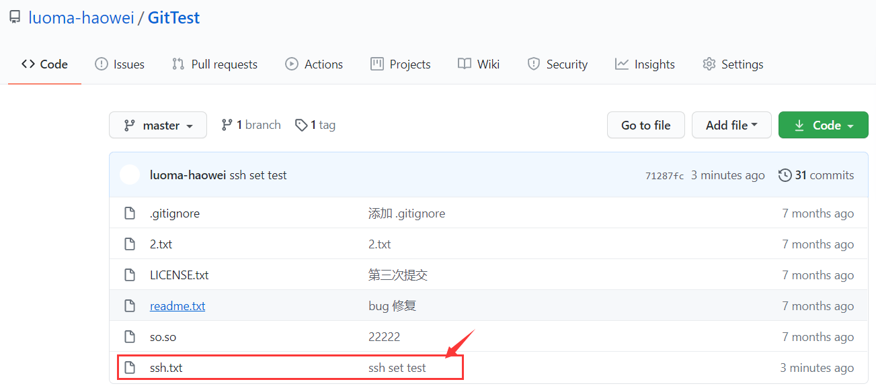Open latest commit message in header bar

click(258, 175)
